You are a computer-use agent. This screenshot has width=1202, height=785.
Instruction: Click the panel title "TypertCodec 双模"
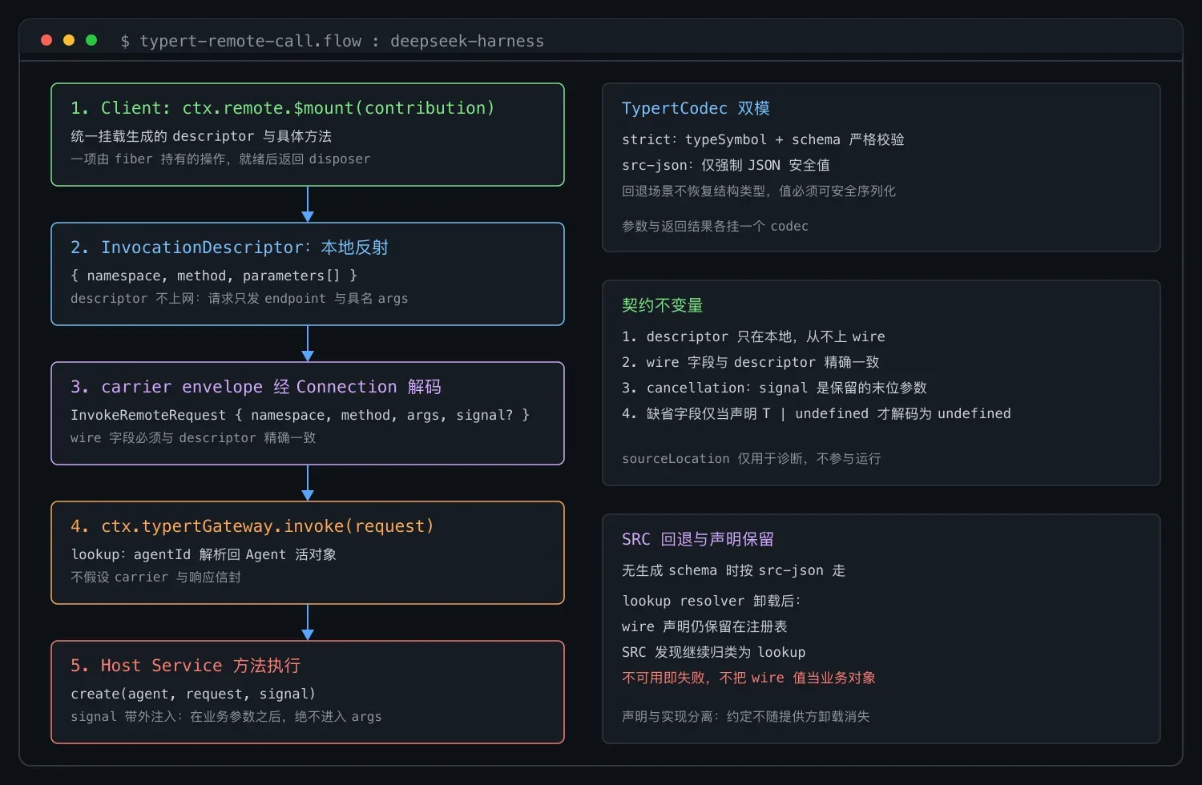(696, 108)
